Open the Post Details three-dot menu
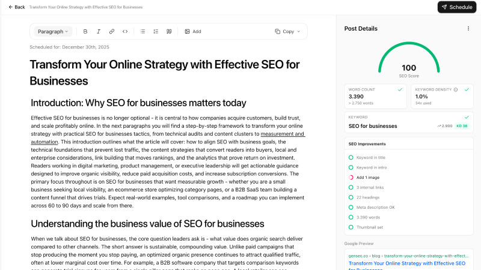This screenshot has height=270, width=481. pos(468,28)
